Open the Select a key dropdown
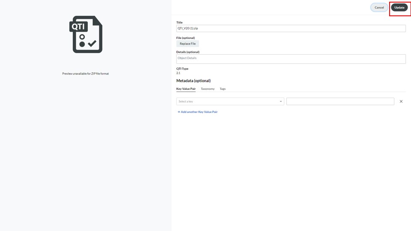Viewport: 411px width, 231px height. click(x=230, y=101)
